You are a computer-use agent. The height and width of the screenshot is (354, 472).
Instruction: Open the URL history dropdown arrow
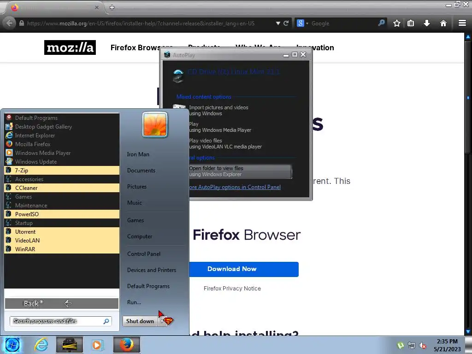coord(278,23)
